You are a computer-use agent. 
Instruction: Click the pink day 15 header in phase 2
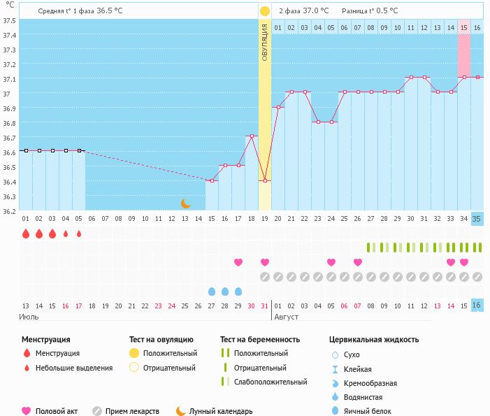click(463, 27)
